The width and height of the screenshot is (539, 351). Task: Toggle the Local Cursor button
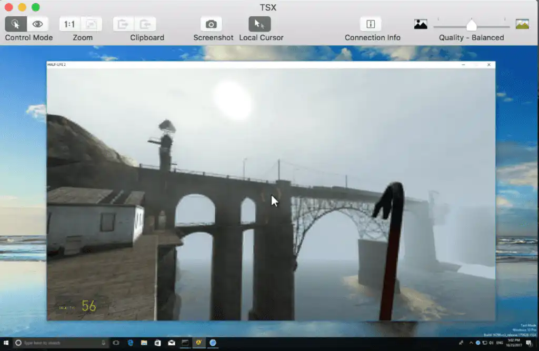click(259, 24)
